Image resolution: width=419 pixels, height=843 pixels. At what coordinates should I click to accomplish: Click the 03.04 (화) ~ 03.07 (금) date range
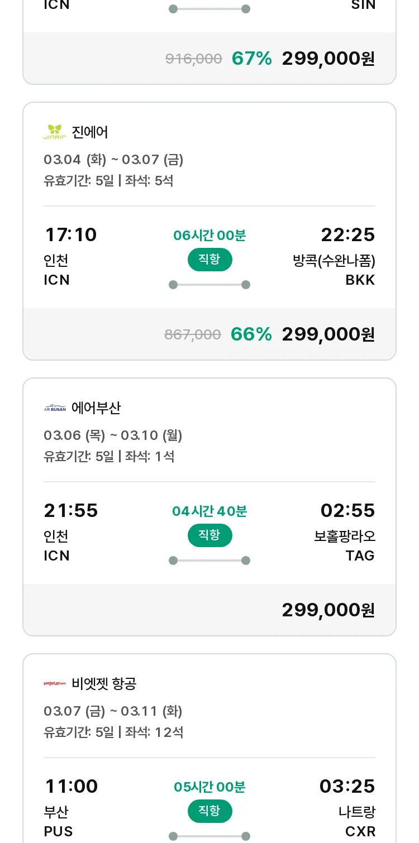point(113,160)
